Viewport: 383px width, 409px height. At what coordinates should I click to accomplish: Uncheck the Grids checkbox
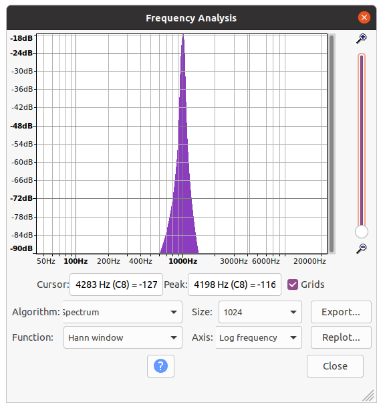tap(293, 284)
